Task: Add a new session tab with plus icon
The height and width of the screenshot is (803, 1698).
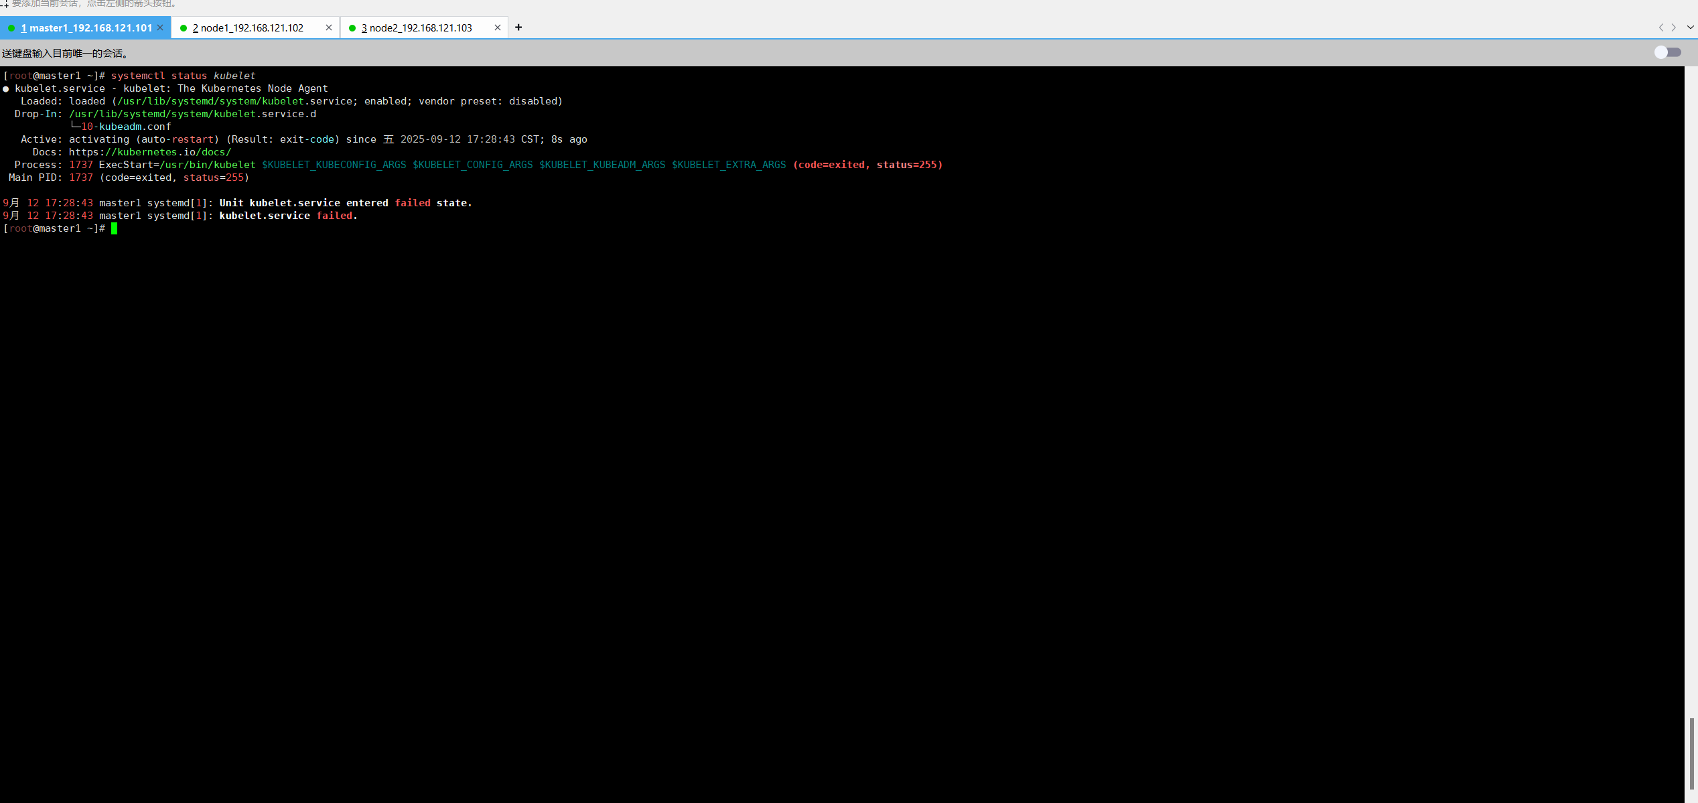Action: (x=518, y=27)
